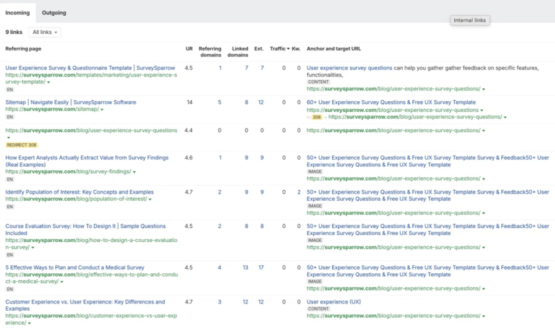Image resolution: width=555 pixels, height=328 pixels.
Task: Open Course Evaluation Survey How To Design link
Action: [x=85, y=229]
